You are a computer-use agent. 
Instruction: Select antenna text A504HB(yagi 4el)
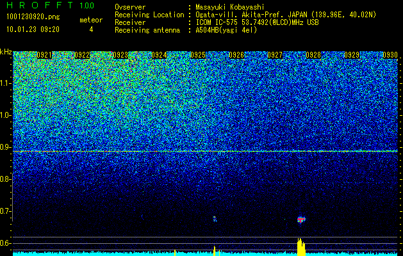coord(226,30)
